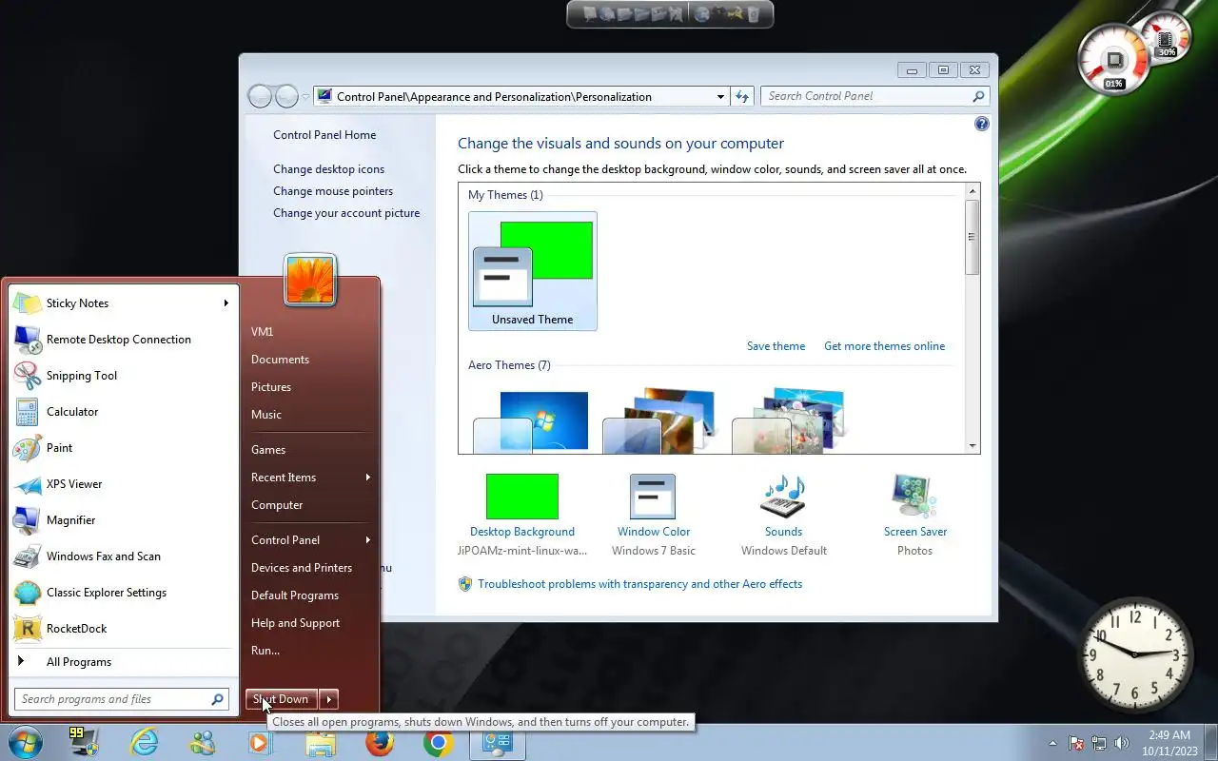Open the Snipping Tool
The image size is (1218, 761).
[x=122, y=376]
